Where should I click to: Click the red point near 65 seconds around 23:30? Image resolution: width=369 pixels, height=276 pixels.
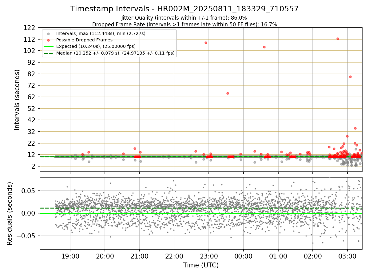coord(228,93)
